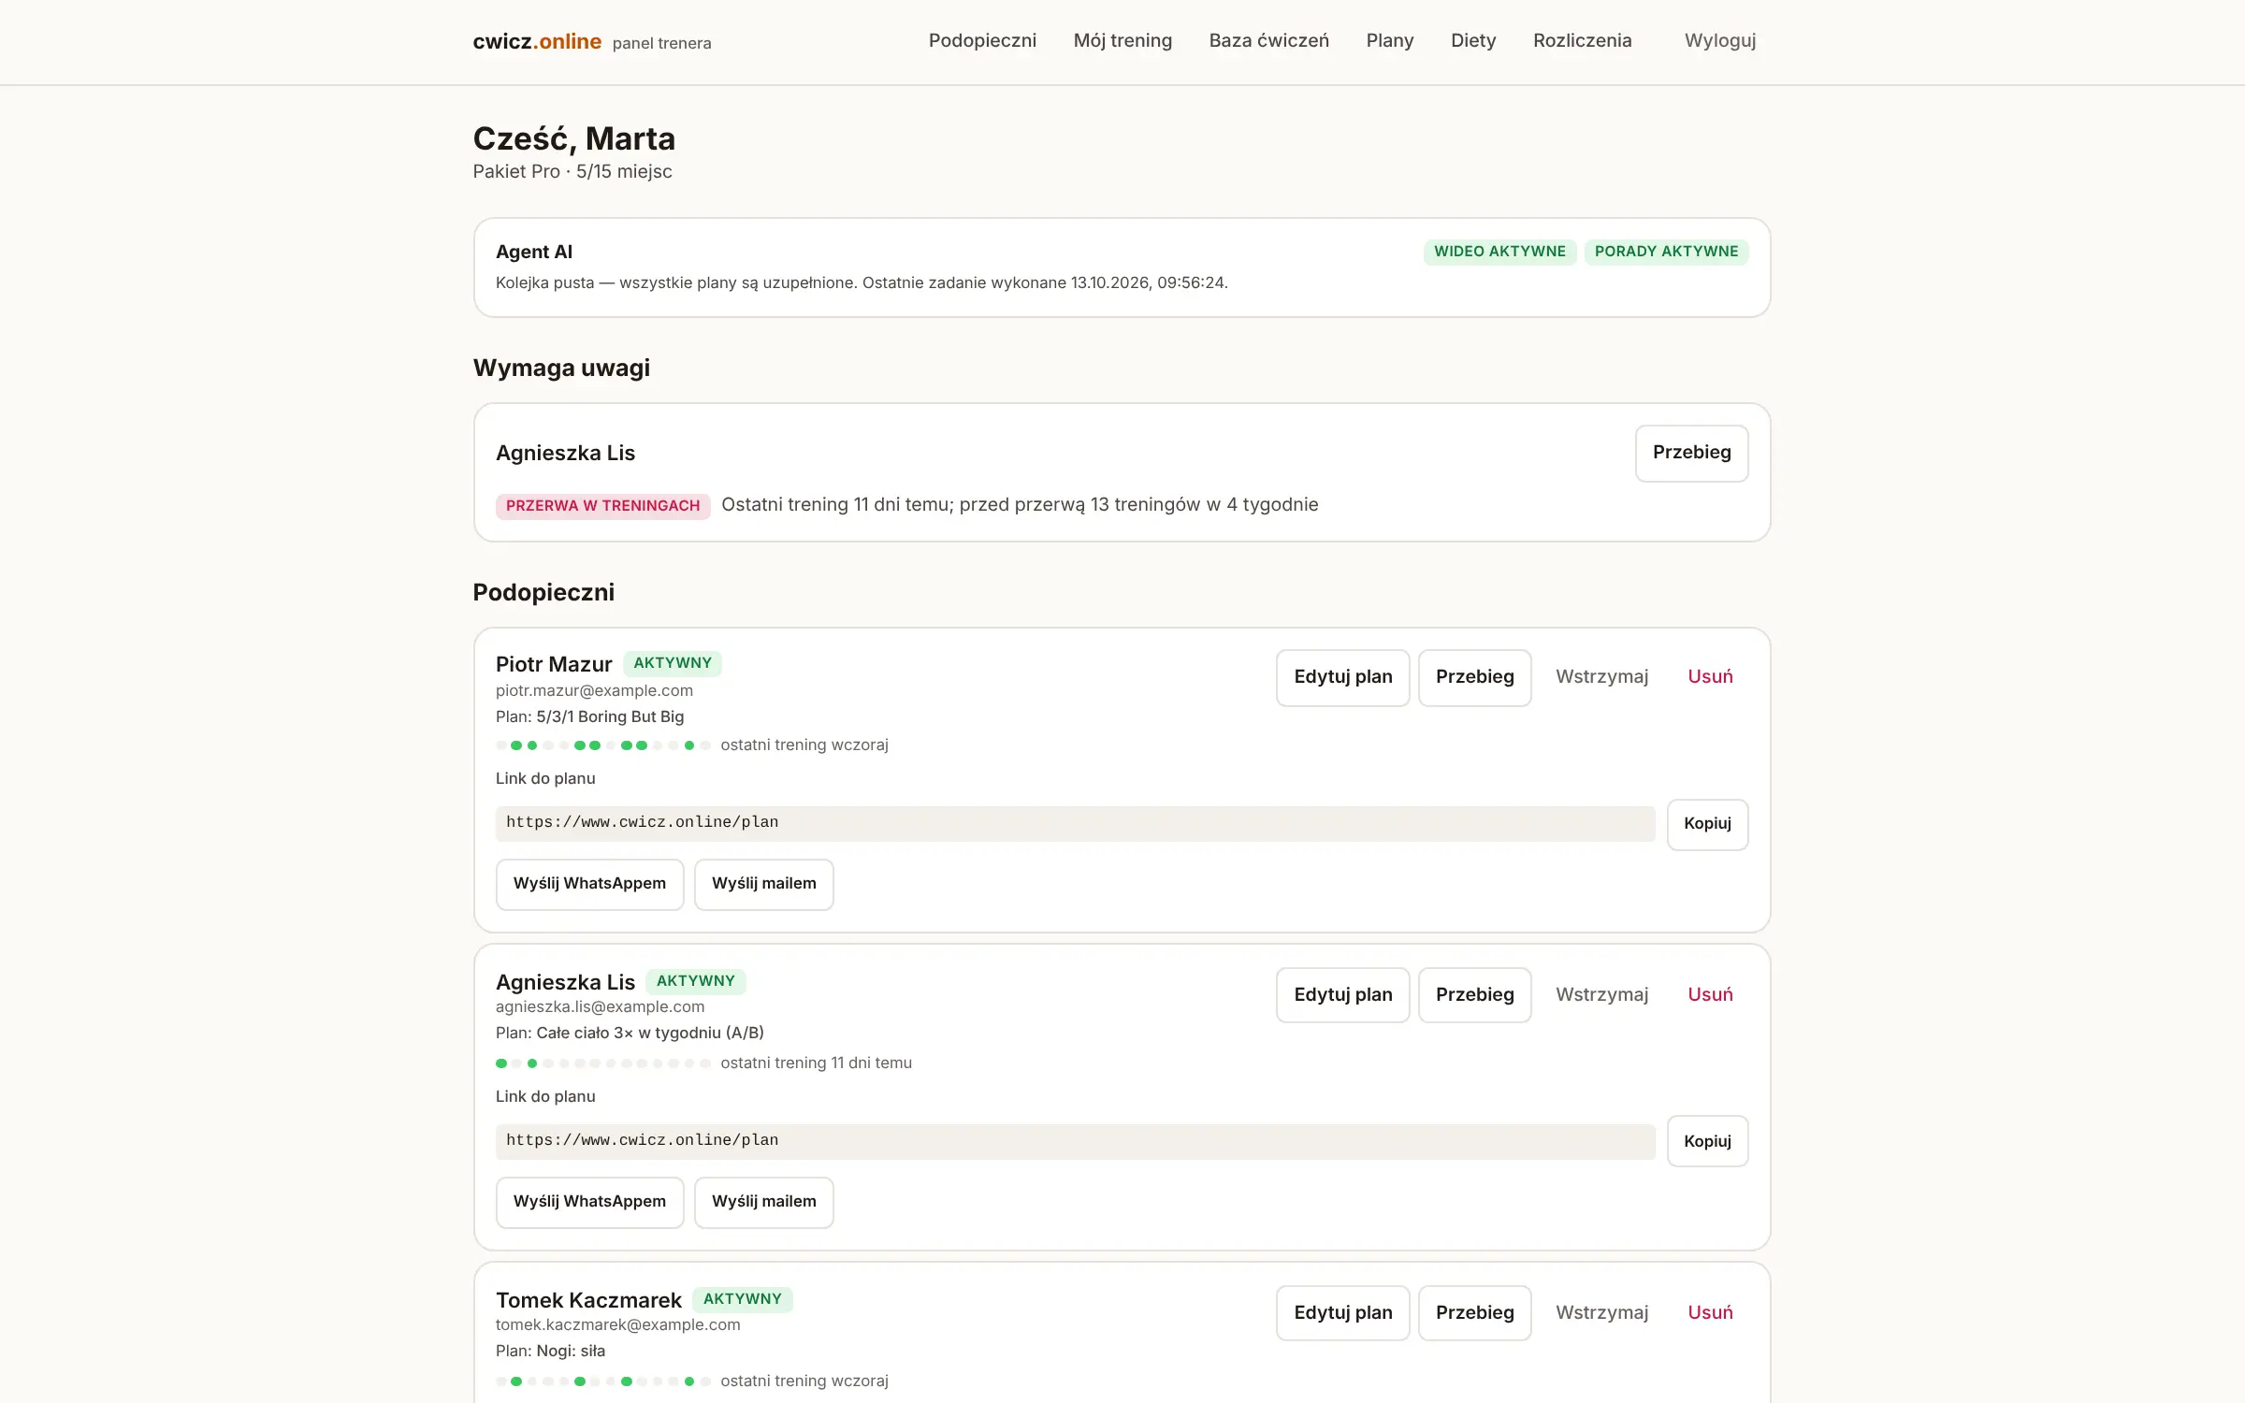
Task: Click the PRZERWA W TRENINGACH tag
Action: (602, 506)
